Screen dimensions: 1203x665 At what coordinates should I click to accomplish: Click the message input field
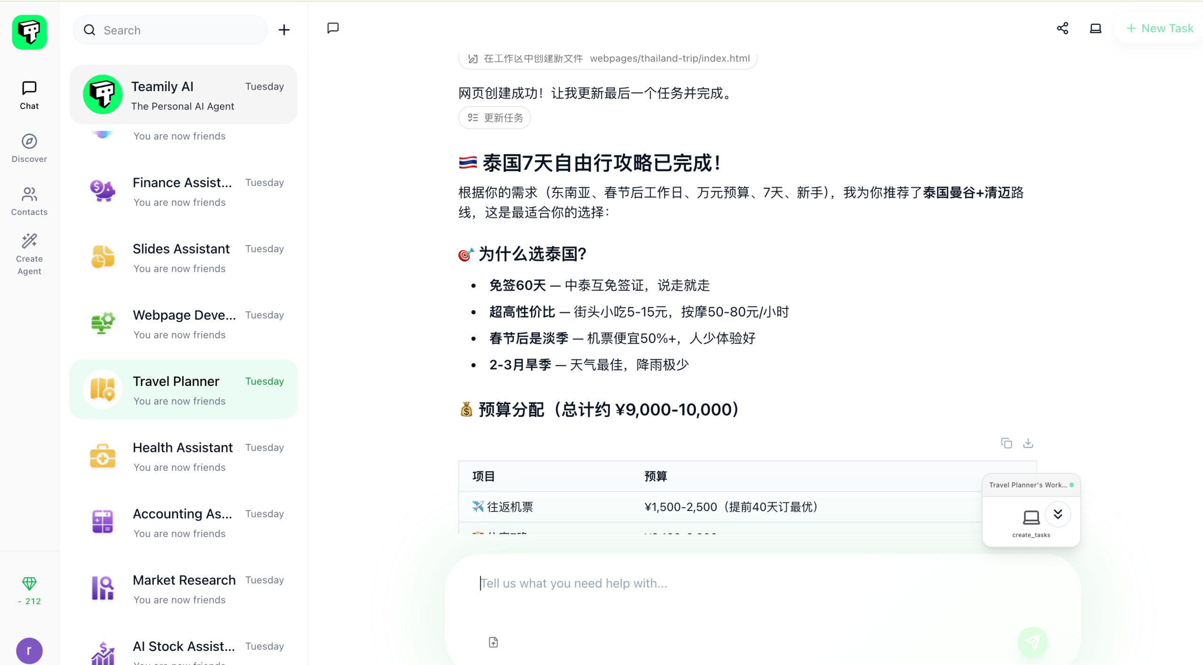(x=658, y=583)
